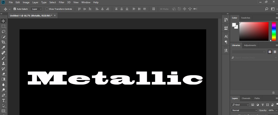
Task: Switch to the Channels tab
Action: tap(246, 98)
